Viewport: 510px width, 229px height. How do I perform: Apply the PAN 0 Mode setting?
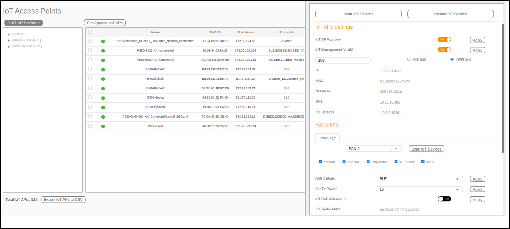click(477, 179)
